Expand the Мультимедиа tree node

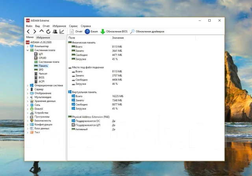28,97
